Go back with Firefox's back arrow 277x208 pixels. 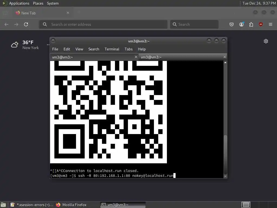6,24
